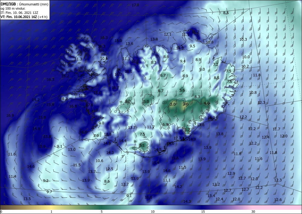
Task: Click the 15.7 value in the Westfjords
Action: 86,50
